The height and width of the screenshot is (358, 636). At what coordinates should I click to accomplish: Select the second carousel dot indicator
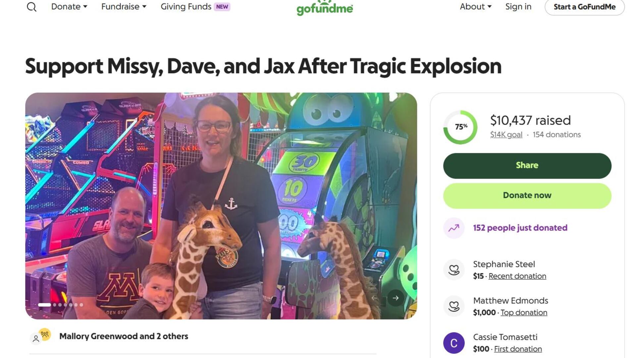[55, 305]
